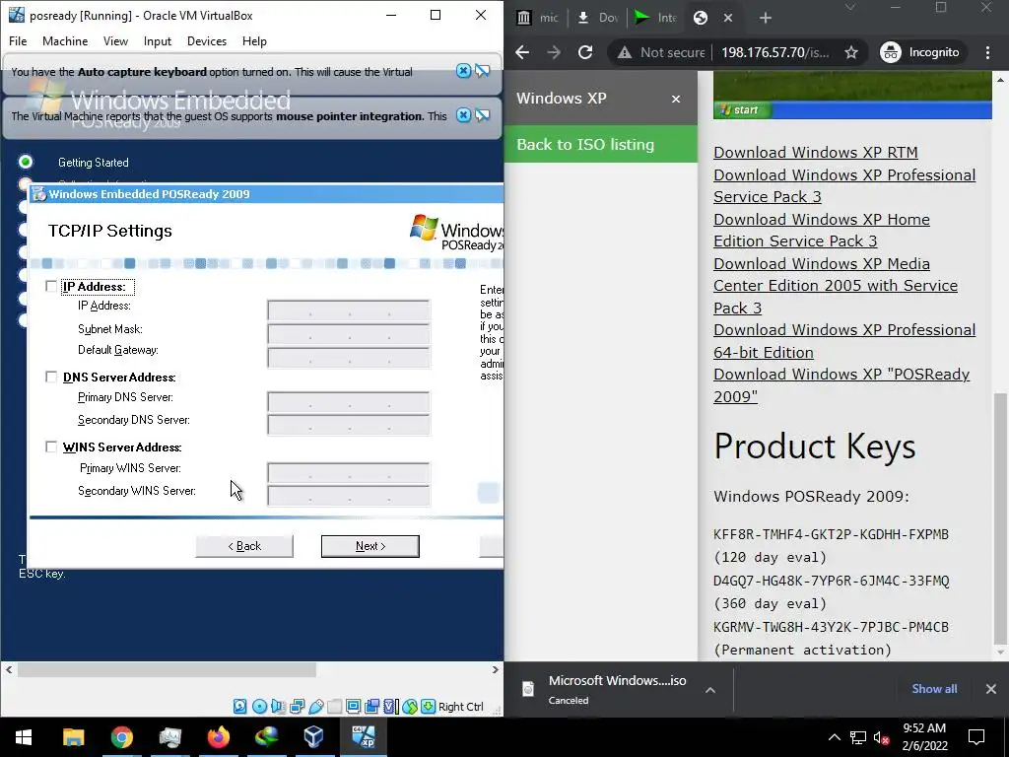This screenshot has height=757, width=1009.
Task: Open Download Windows XP Home Edition link
Action: (x=822, y=231)
